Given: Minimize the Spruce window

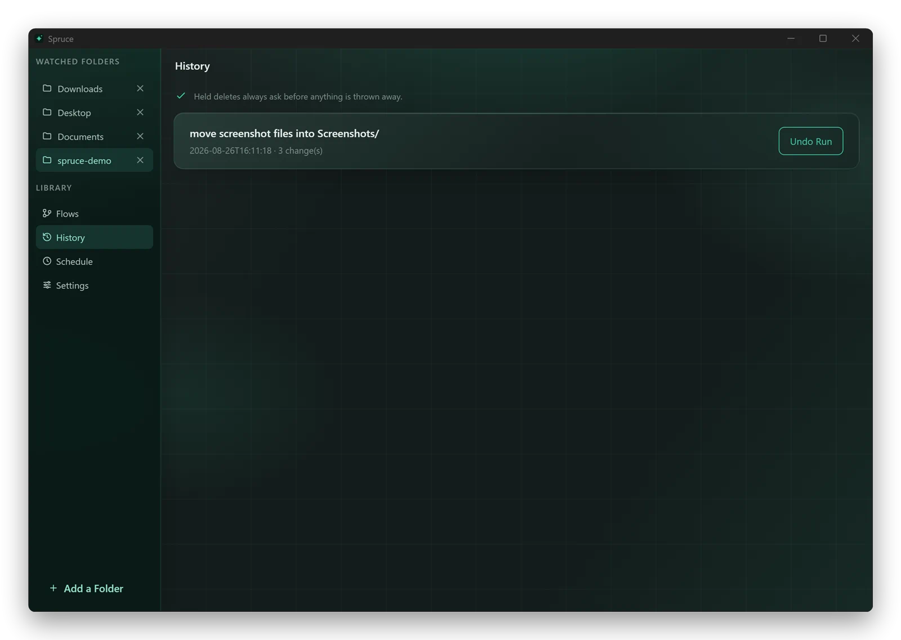Looking at the screenshot, I should click(x=791, y=38).
